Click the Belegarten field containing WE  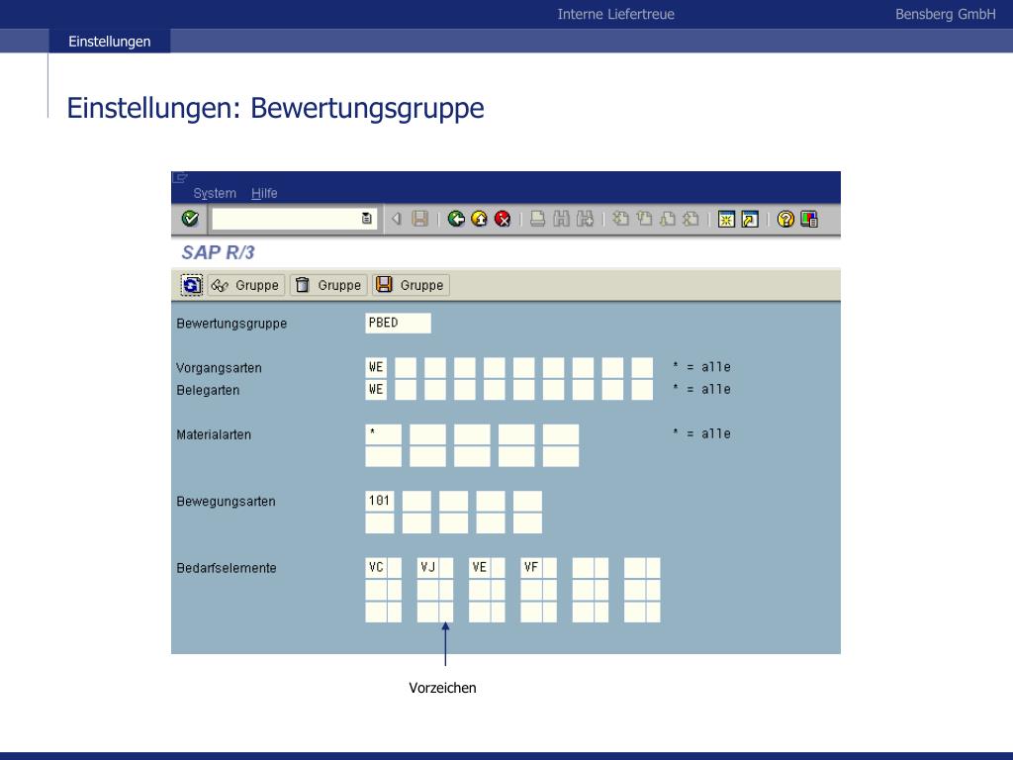point(376,390)
